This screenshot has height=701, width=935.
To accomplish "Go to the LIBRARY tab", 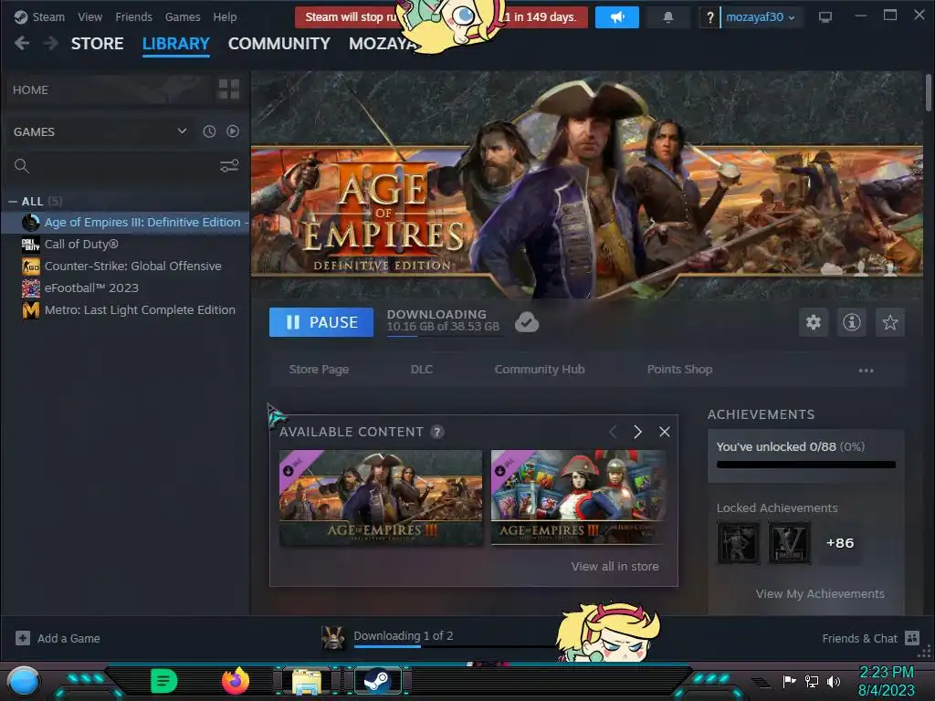I will point(176,44).
